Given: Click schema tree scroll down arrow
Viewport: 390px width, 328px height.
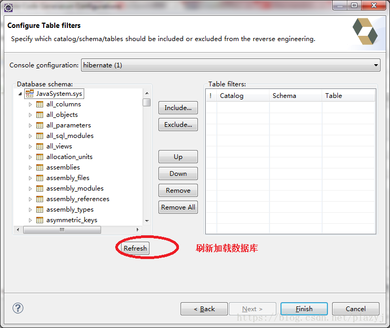Looking at the screenshot, I should [x=147, y=221].
